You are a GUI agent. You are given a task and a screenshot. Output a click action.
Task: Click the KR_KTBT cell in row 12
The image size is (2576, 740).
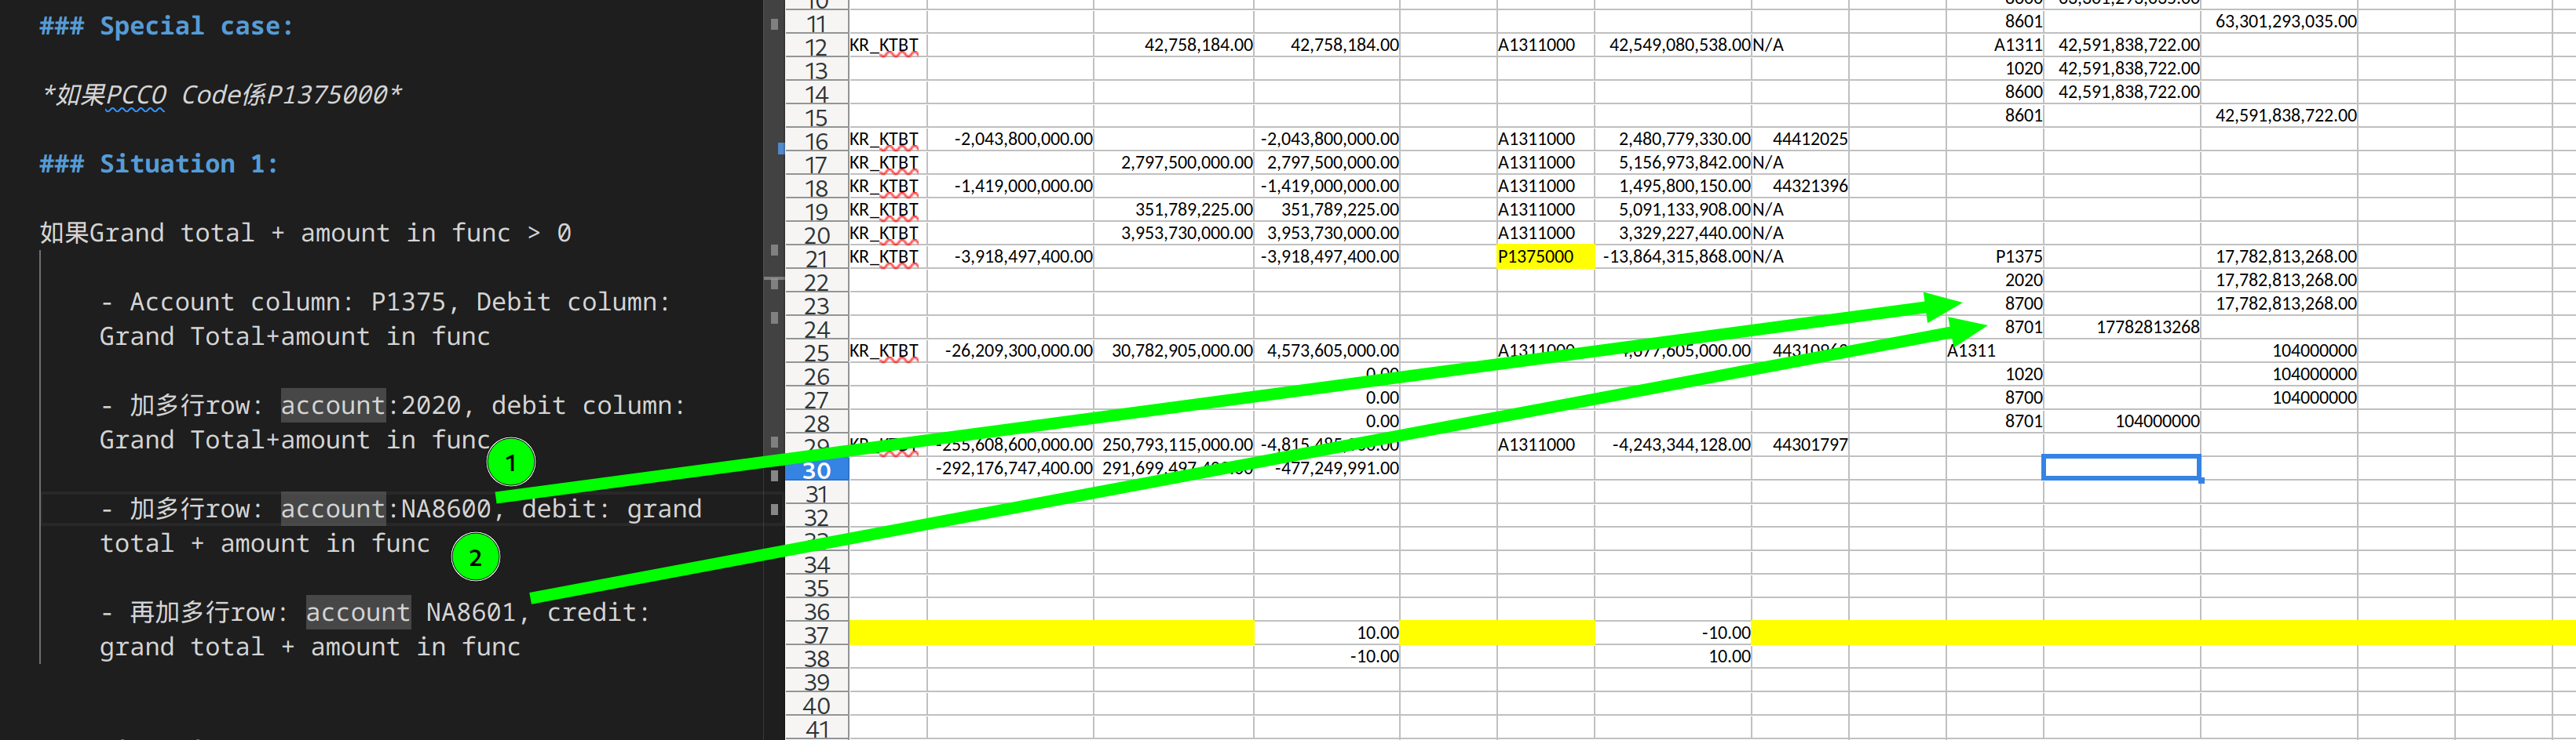click(x=884, y=45)
